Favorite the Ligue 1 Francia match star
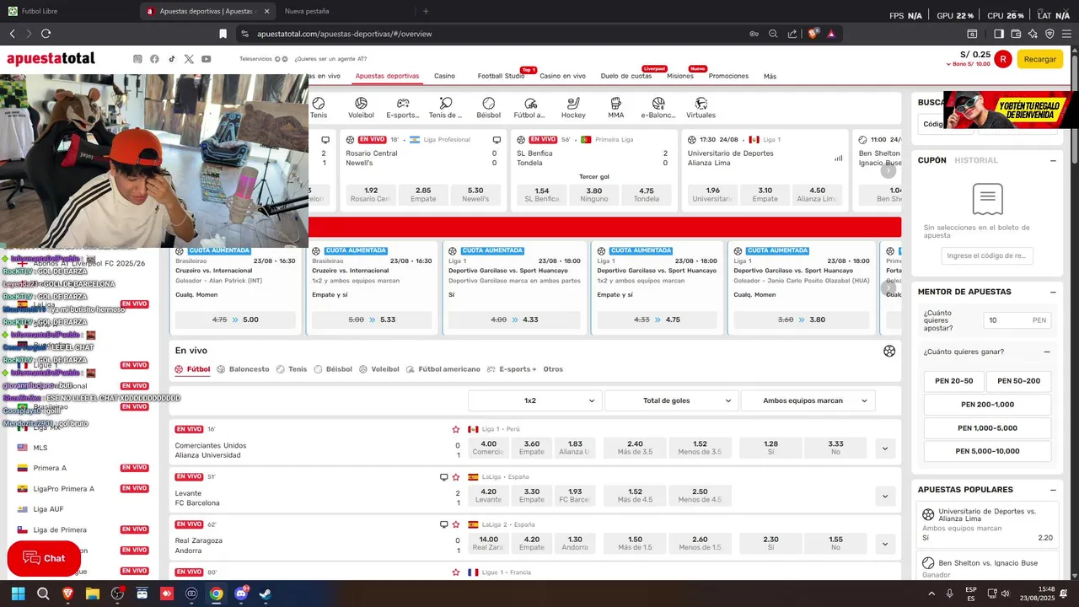The width and height of the screenshot is (1079, 607). click(456, 572)
